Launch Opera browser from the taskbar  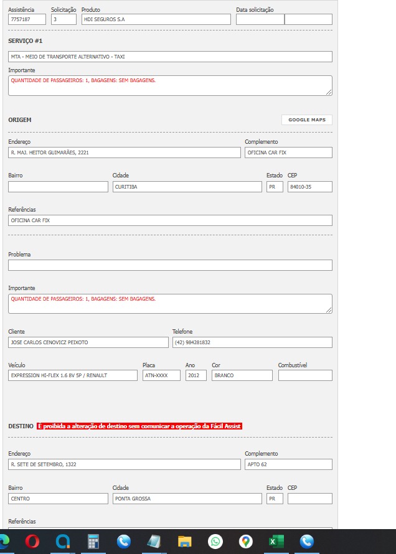pos(32,542)
